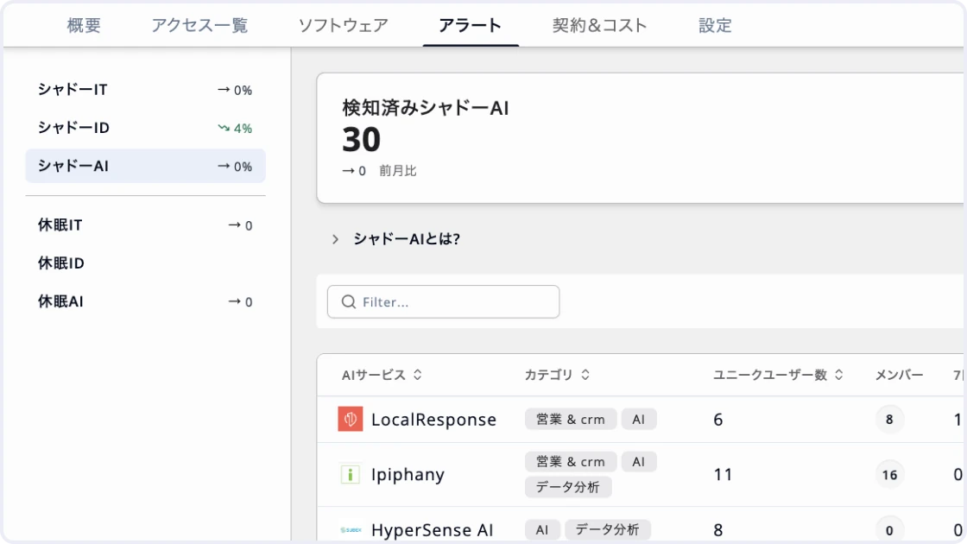Click member count 0 badge for HyperSense AI
The image size is (967, 544).
pos(889,530)
